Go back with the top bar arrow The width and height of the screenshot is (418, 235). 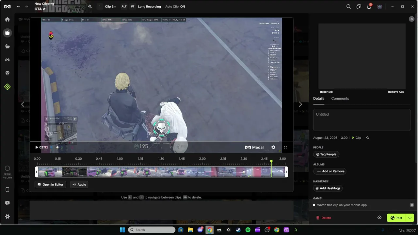(18, 7)
